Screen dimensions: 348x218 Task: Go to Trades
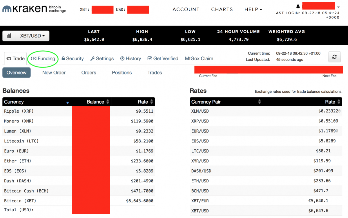click(155, 73)
